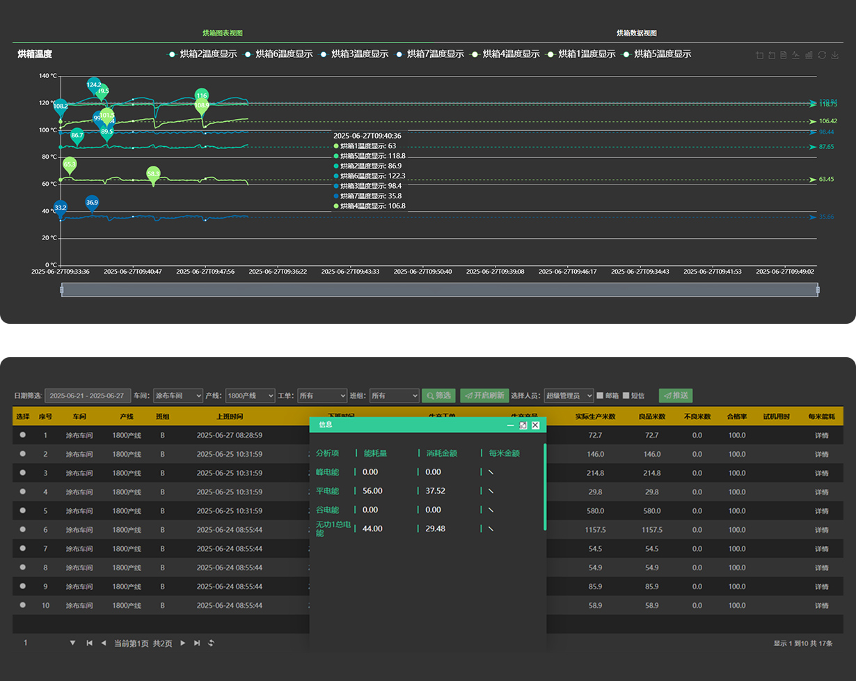Viewport: 856px width, 681px height.
Task: Switch chart to line type icon
Action: 796,55
